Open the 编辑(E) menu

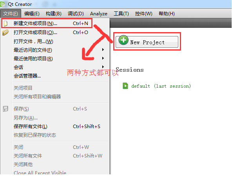(32, 14)
